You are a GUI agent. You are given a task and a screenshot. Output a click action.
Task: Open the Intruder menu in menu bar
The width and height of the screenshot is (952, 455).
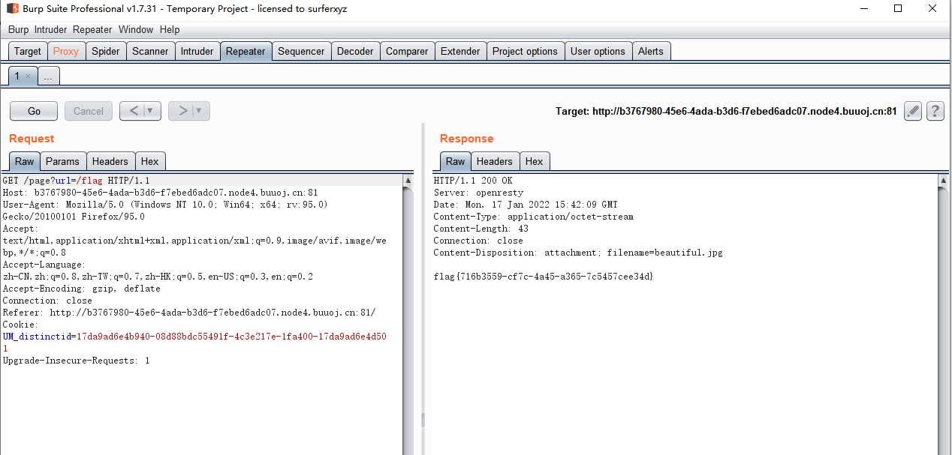click(50, 30)
